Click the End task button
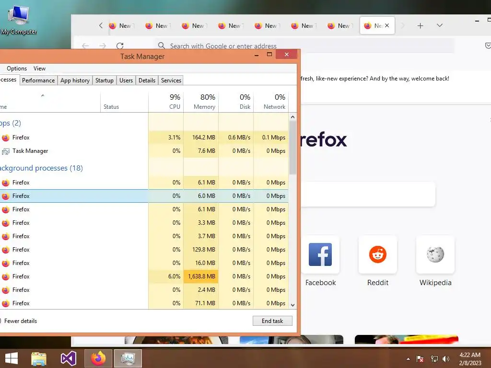The image size is (491, 368). click(272, 321)
